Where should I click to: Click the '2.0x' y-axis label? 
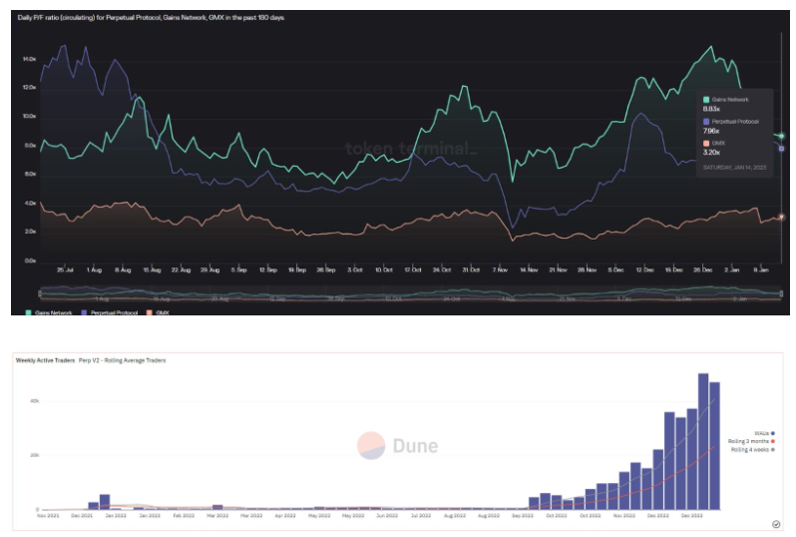point(30,232)
